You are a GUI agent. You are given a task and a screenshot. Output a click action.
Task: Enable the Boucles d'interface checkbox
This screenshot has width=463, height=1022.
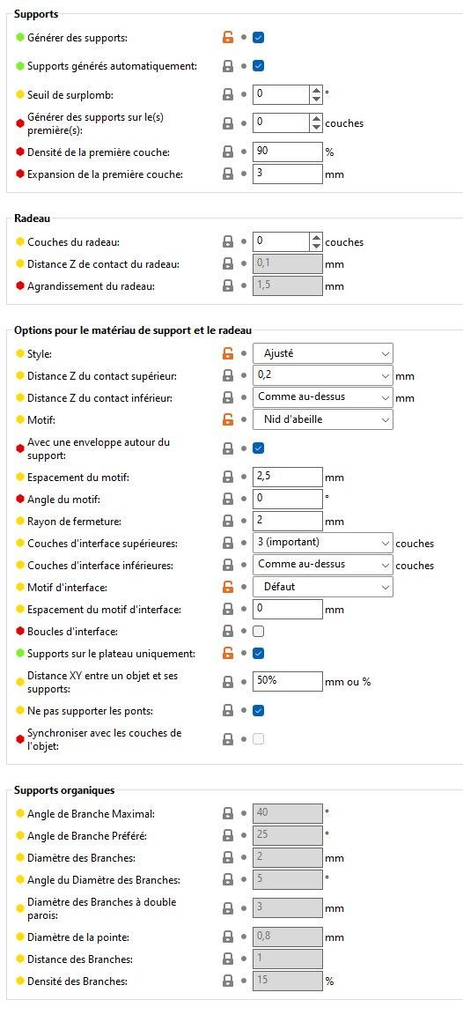(x=258, y=631)
